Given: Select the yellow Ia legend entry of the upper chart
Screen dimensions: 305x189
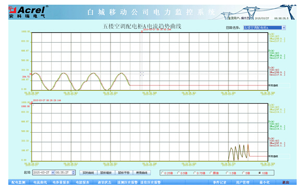Looking at the screenshot, I should tap(277, 37).
